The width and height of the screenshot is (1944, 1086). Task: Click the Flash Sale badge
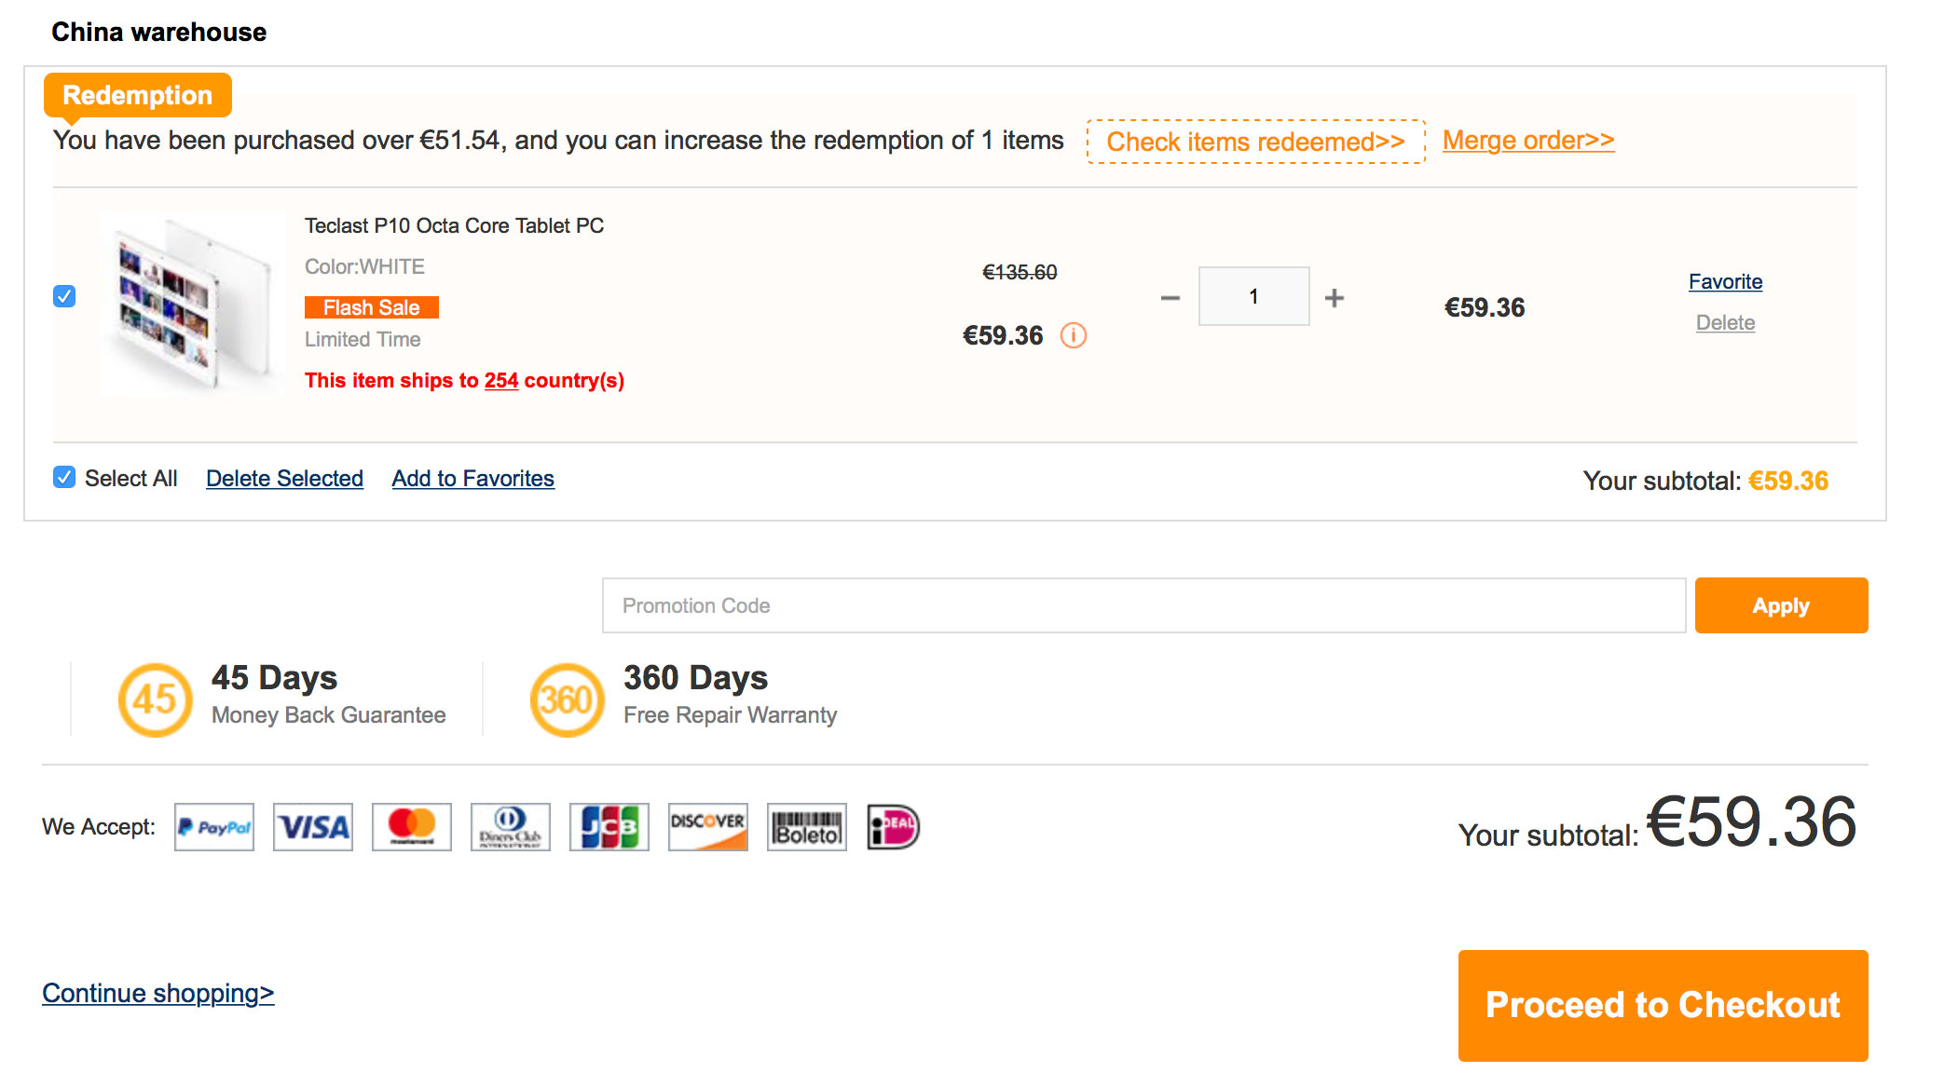click(371, 307)
